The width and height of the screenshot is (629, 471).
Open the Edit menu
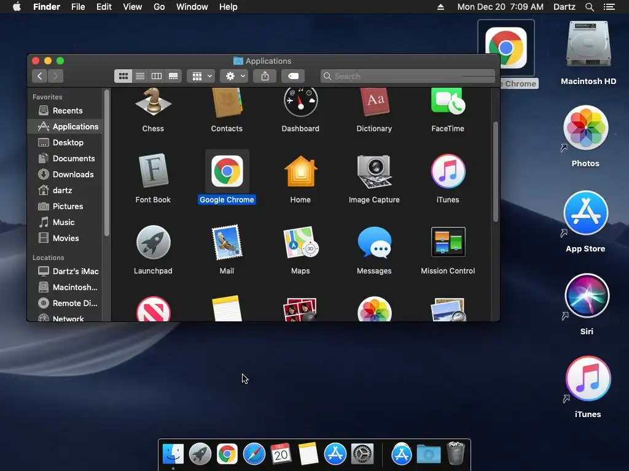[x=104, y=7]
